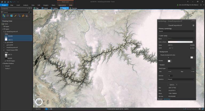Click the navigator compass control

point(39,102)
